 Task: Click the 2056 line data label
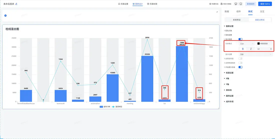click(x=147, y=38)
